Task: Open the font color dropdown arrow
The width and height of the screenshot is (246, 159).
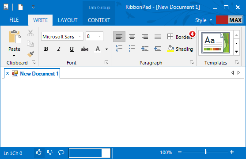Action: coord(107,49)
